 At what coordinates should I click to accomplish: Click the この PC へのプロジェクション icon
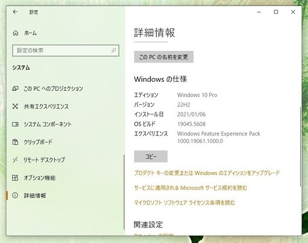tap(16, 88)
